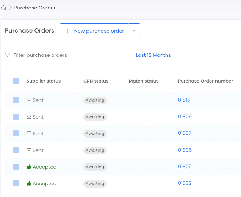The image size is (241, 197).
Task: Click thumbs-up icon on order 01805
Action: [29, 167]
